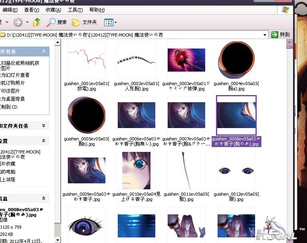The height and width of the screenshot is (243, 307).
Task: Click the view as slideshow link
Action: point(15,75)
